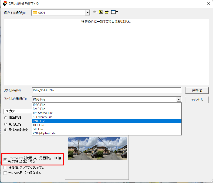Select BMP File from the list
Image resolution: width=213 pixels, height=183 pixels.
pos(107,109)
